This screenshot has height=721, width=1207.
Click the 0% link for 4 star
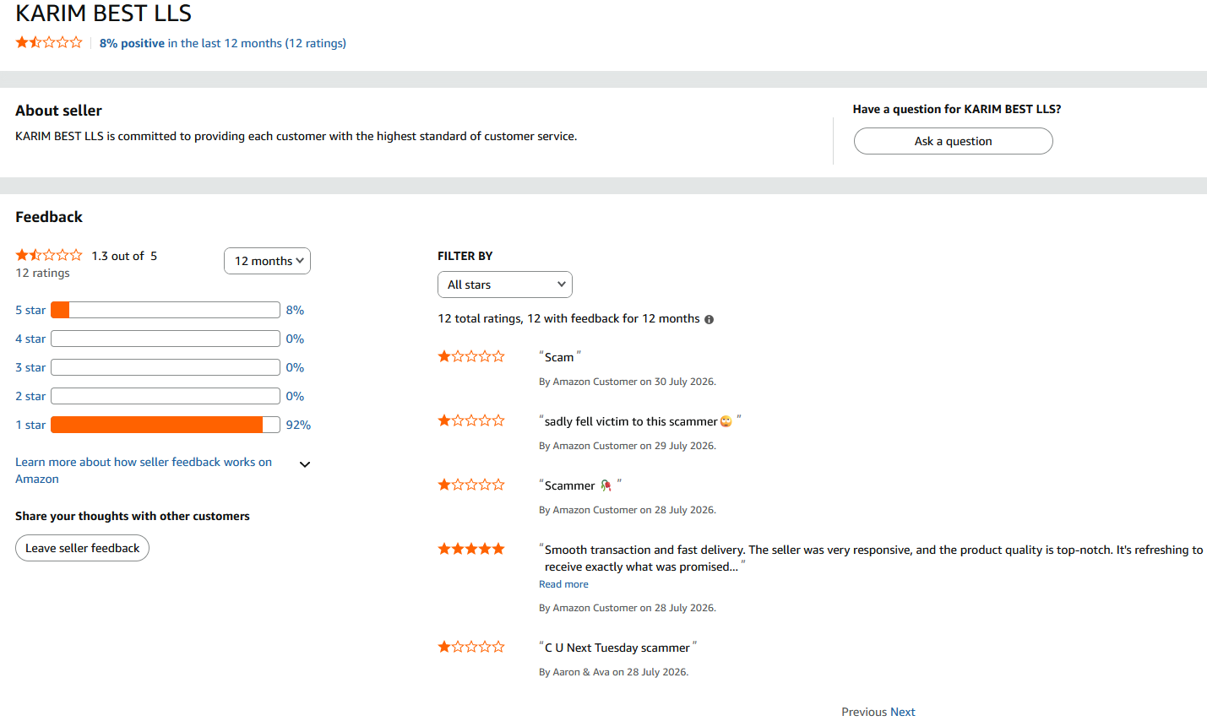[295, 339]
